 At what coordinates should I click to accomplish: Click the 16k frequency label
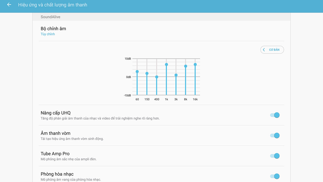pos(195,99)
